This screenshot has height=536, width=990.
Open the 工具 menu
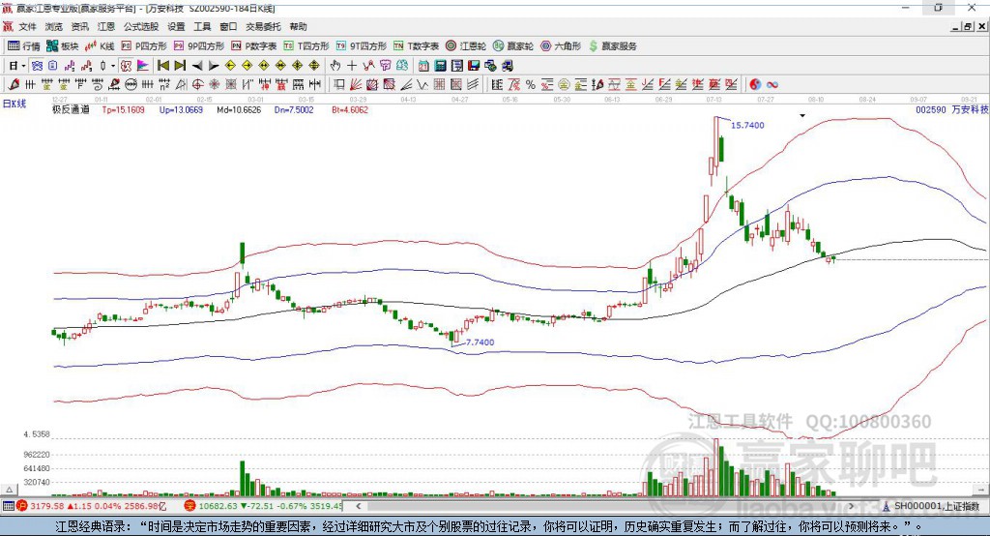coord(202,26)
